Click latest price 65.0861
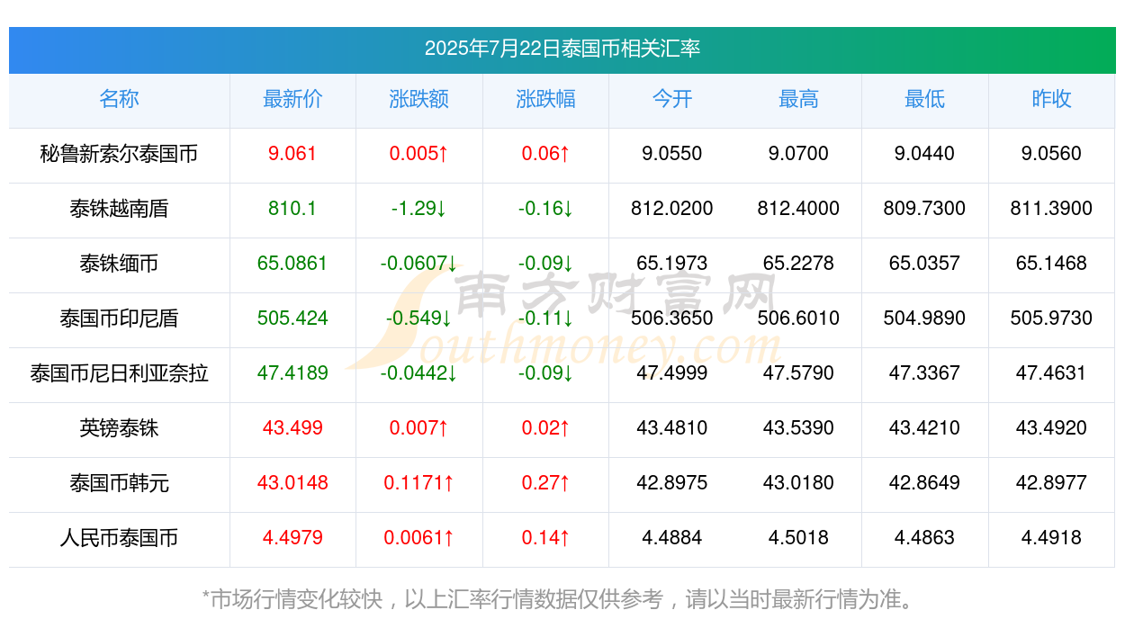Image resolution: width=1125 pixels, height=628 pixels. pyautogui.click(x=292, y=264)
